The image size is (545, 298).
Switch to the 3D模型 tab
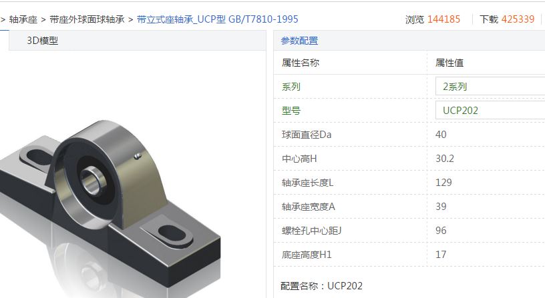point(42,41)
